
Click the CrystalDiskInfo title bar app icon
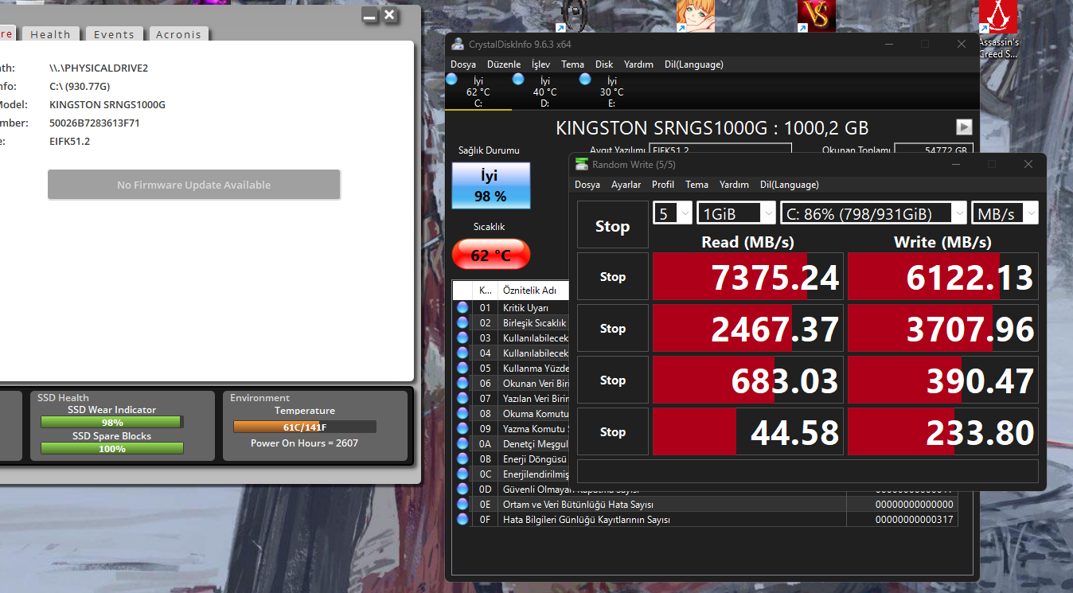(458, 44)
